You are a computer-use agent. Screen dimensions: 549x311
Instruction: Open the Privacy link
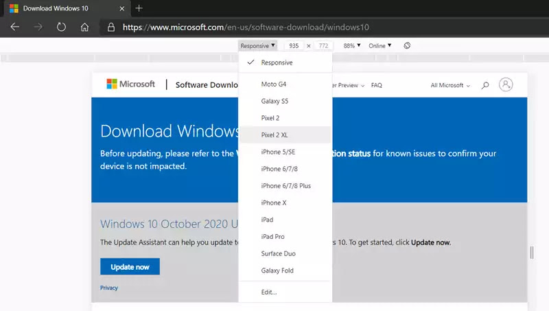click(109, 288)
